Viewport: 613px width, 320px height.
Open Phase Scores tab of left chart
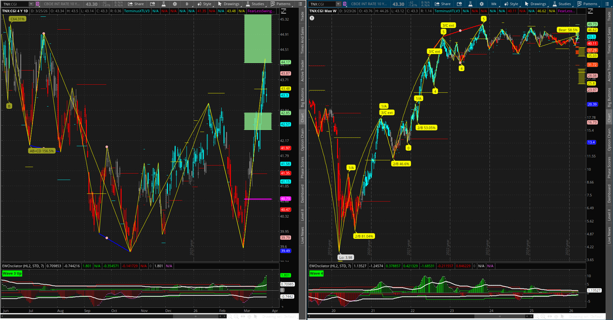[x=302, y=168]
